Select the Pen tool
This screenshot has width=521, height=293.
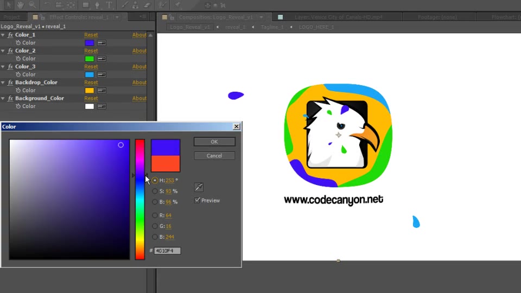coord(97,5)
